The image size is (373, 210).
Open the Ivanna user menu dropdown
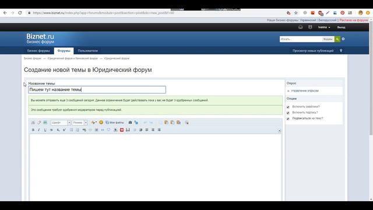324,27
